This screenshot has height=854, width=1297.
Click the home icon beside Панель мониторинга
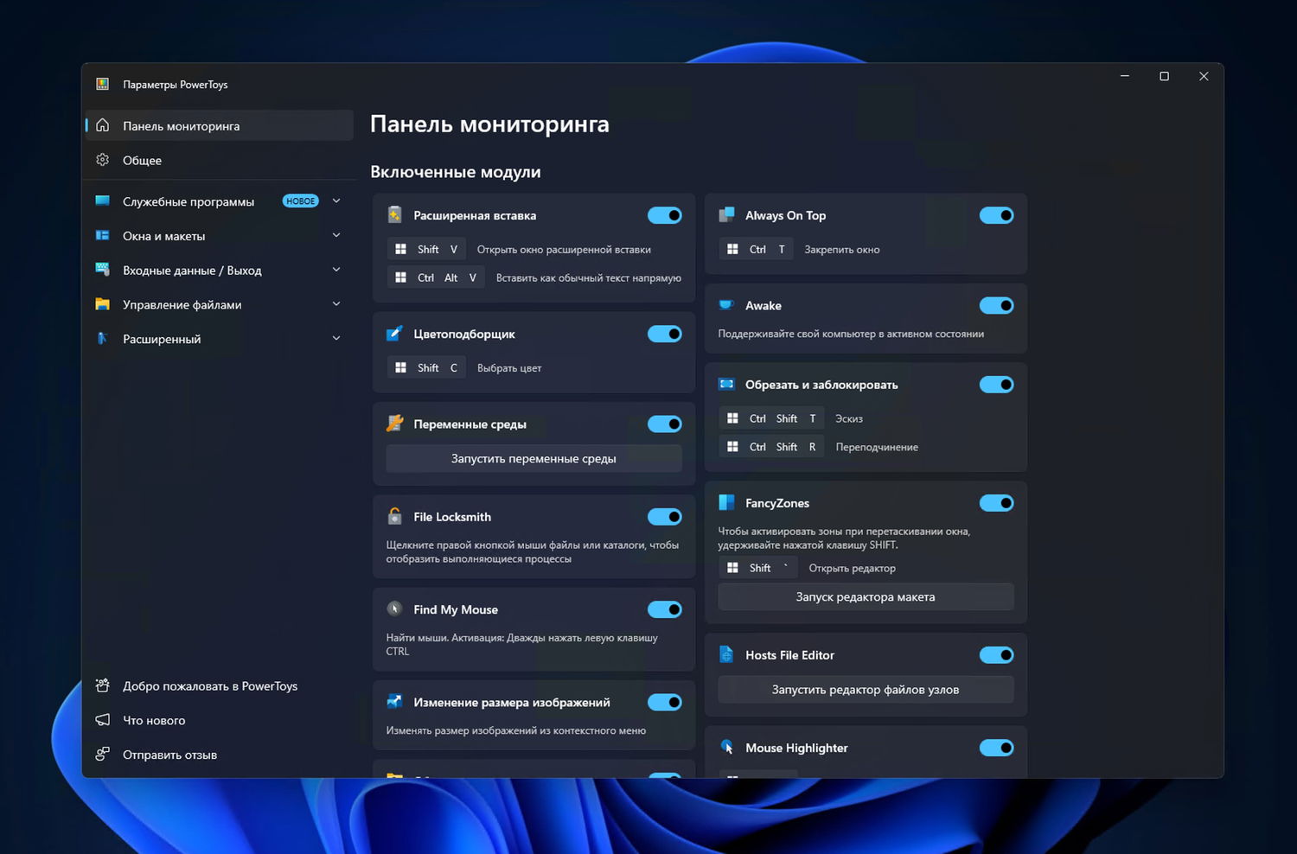[102, 125]
